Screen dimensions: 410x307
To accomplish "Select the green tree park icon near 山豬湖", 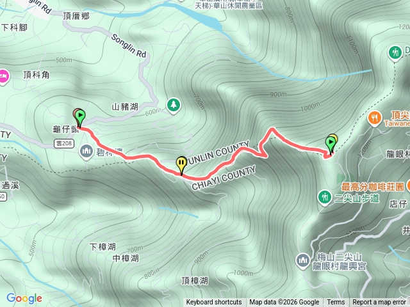I will coord(173,106).
